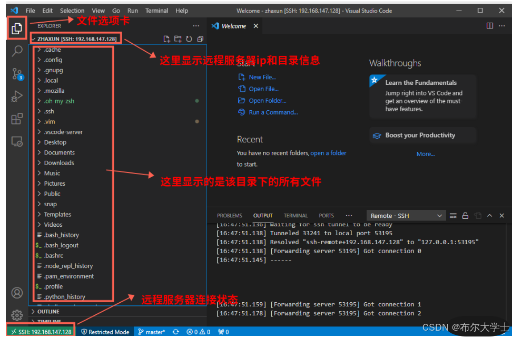Expand the .oh-my-zsh folder
Screen dimensions: 512x337
[x=59, y=101]
